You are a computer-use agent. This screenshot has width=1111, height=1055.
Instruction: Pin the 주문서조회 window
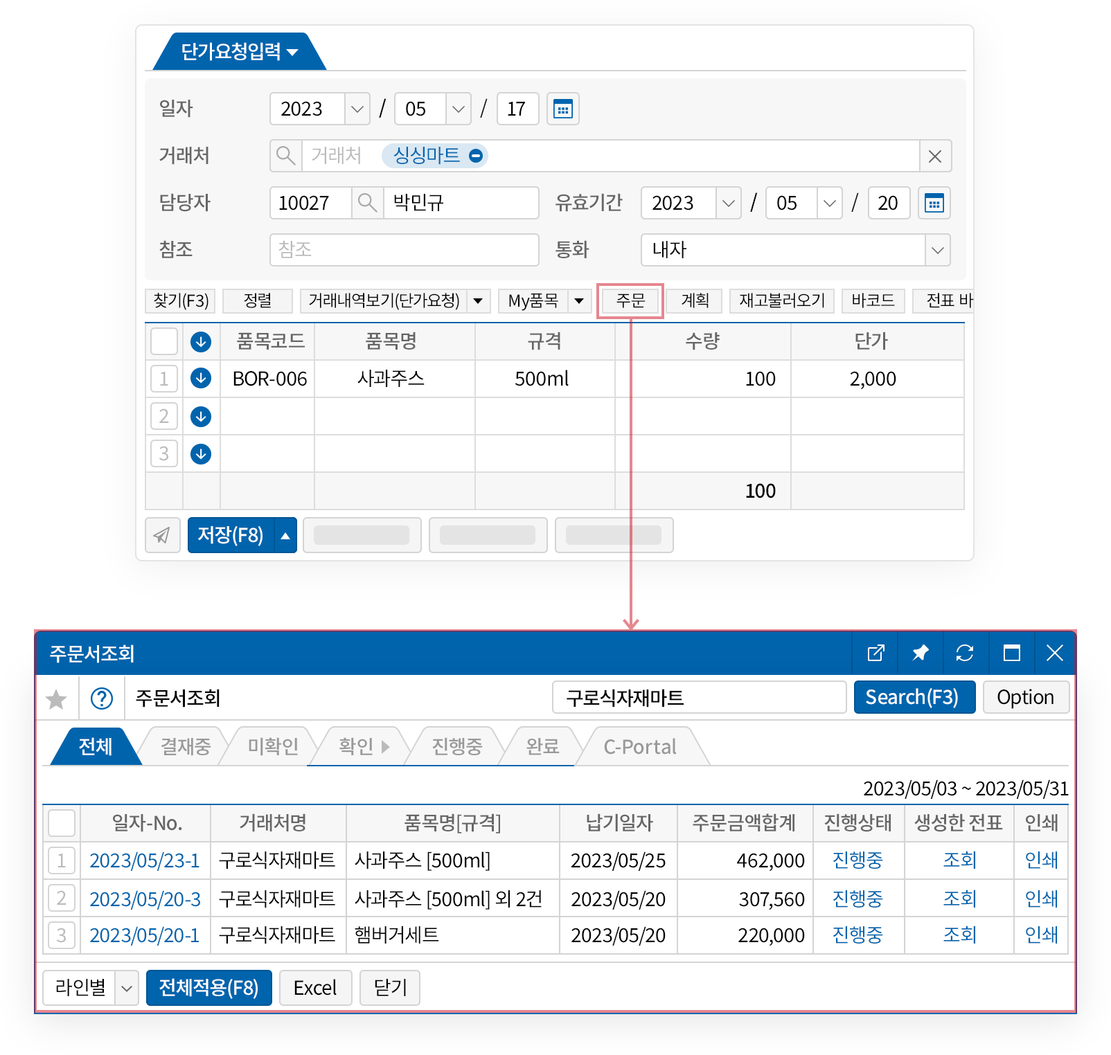coord(920,653)
